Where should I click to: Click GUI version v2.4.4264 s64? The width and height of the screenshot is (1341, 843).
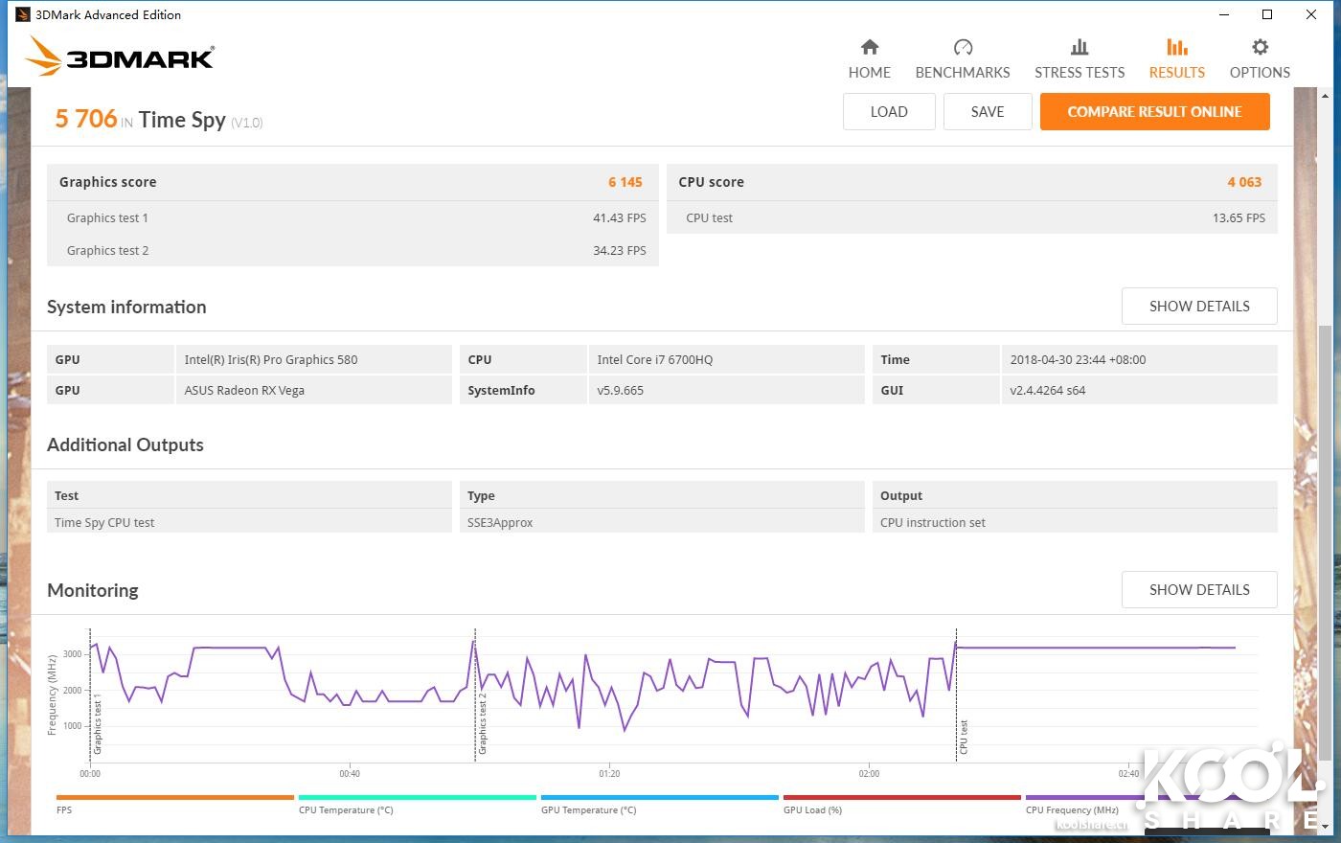pos(1139,390)
